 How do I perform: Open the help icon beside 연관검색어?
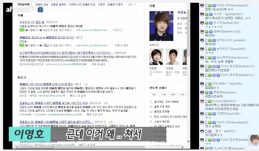pos(32,5)
